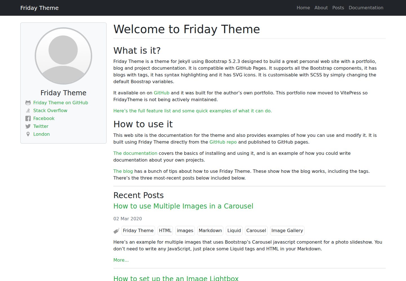Click the Twitter bird icon

(28, 126)
